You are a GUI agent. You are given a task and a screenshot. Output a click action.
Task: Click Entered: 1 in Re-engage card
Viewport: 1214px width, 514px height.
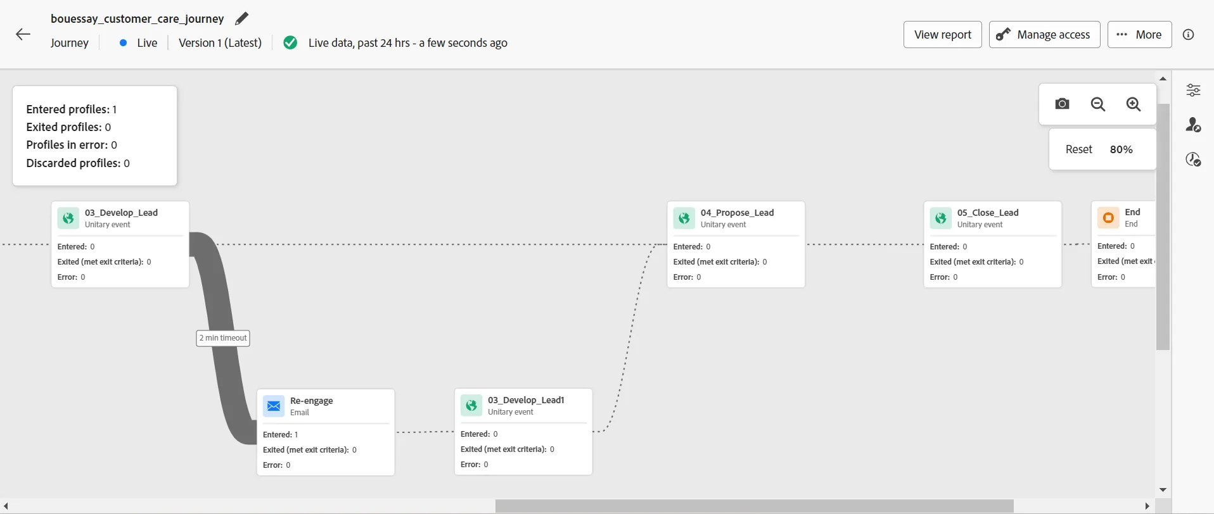point(280,434)
